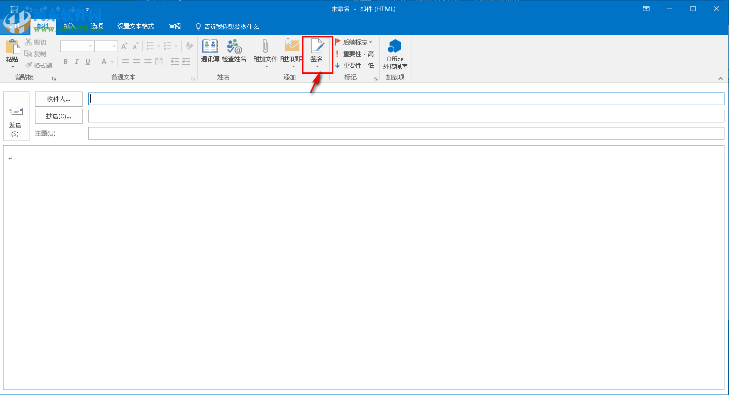Focus the 抄送 Cc address field
This screenshot has height=395, width=729.
406,116
